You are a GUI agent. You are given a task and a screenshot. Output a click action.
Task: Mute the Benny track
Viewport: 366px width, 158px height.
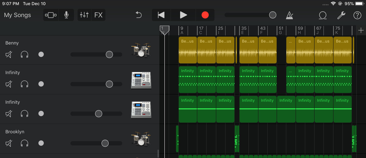[x=9, y=54]
